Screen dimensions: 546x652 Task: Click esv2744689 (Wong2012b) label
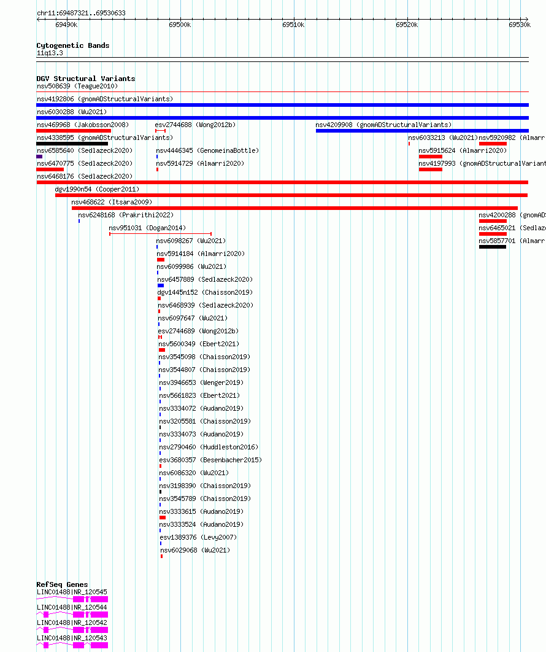point(198,331)
